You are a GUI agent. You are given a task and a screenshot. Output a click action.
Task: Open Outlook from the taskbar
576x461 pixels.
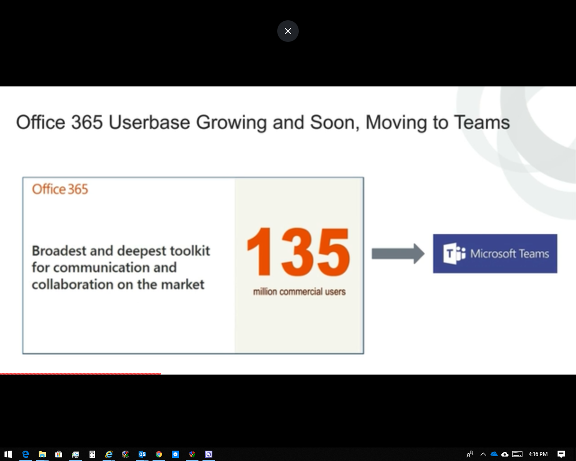click(x=142, y=454)
